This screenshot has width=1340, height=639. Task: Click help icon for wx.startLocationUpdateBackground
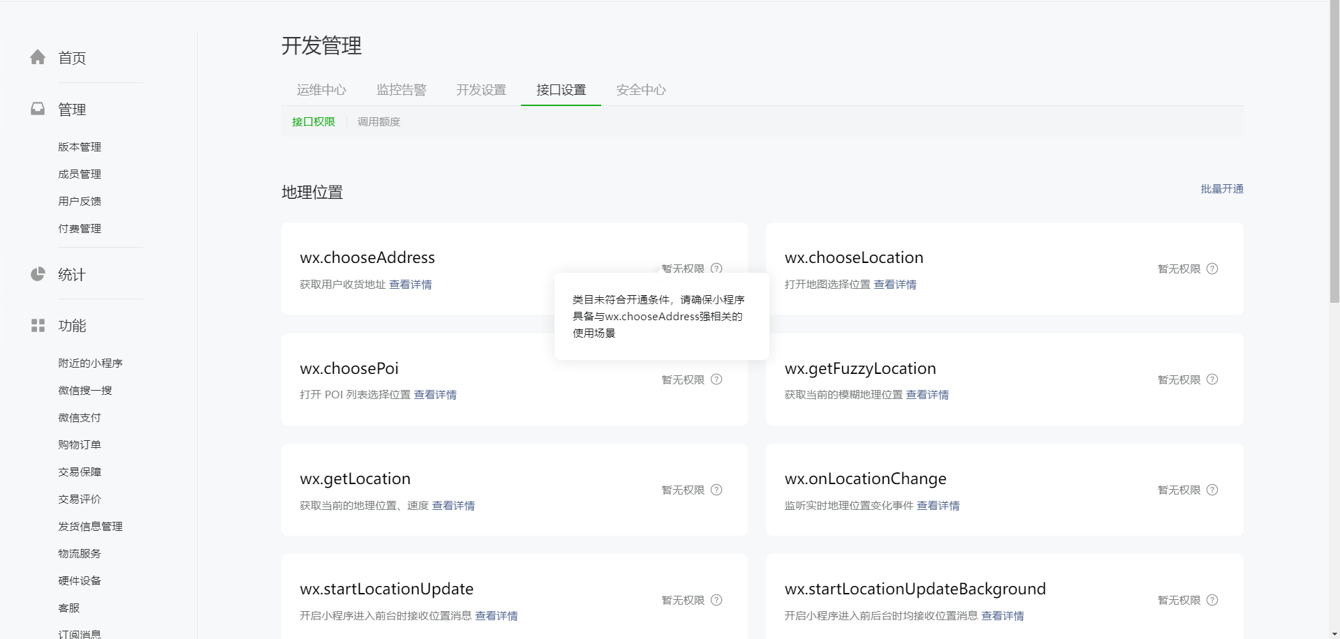coord(1212,600)
